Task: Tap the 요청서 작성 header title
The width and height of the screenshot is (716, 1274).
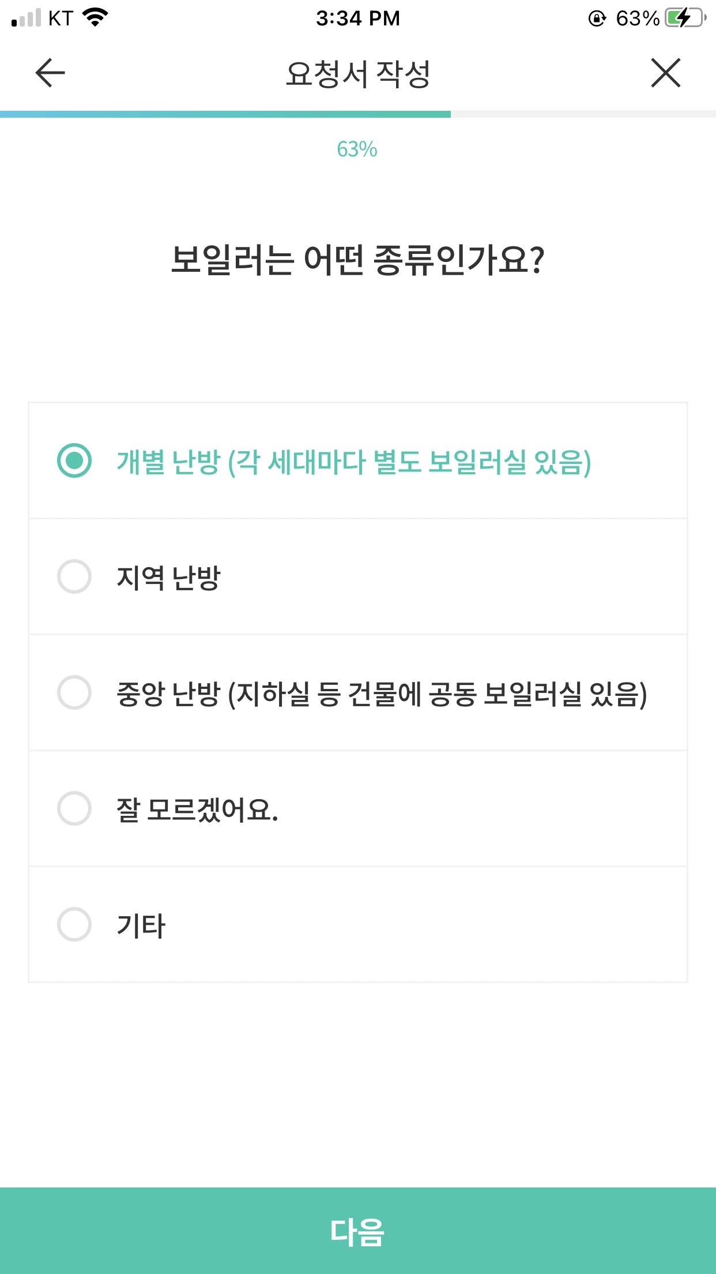Action: (358, 74)
